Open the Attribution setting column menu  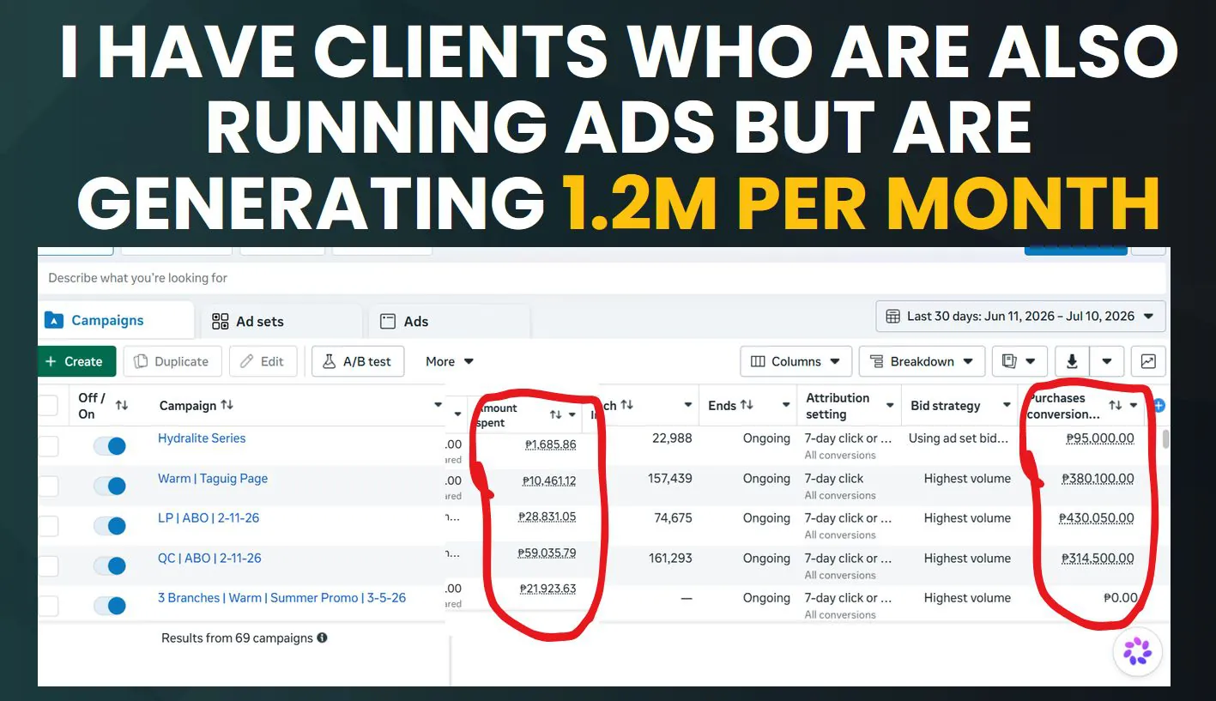(890, 405)
